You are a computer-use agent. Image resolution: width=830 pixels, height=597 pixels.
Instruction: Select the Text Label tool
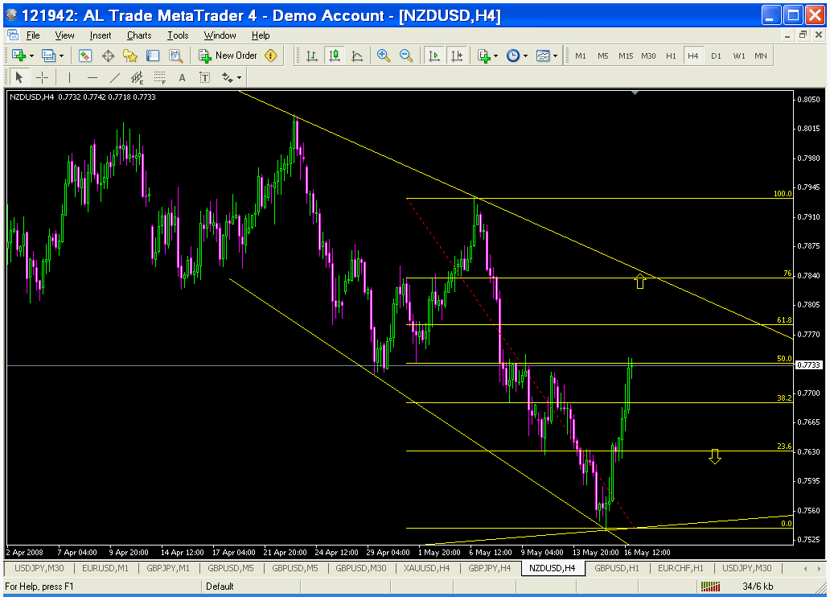point(205,78)
